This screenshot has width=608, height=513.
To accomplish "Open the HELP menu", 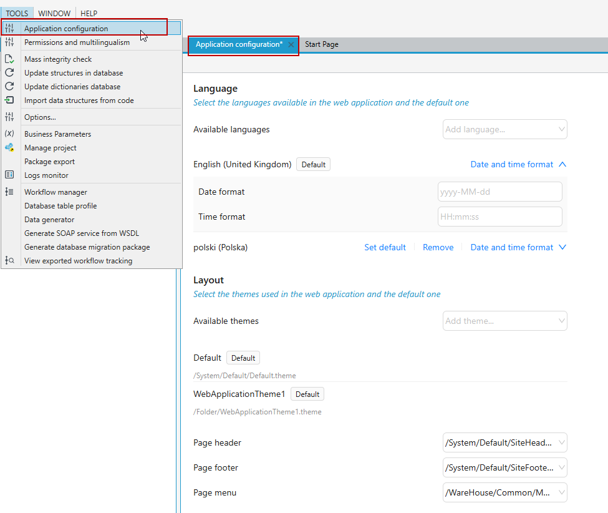I will point(89,13).
